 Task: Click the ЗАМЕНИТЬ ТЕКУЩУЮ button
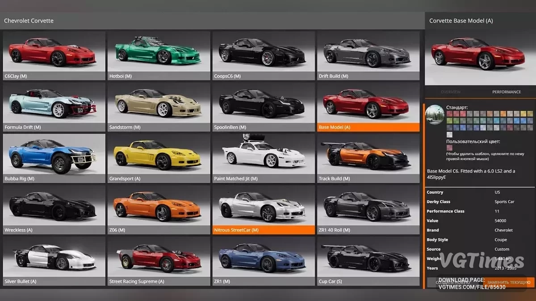[509, 282]
